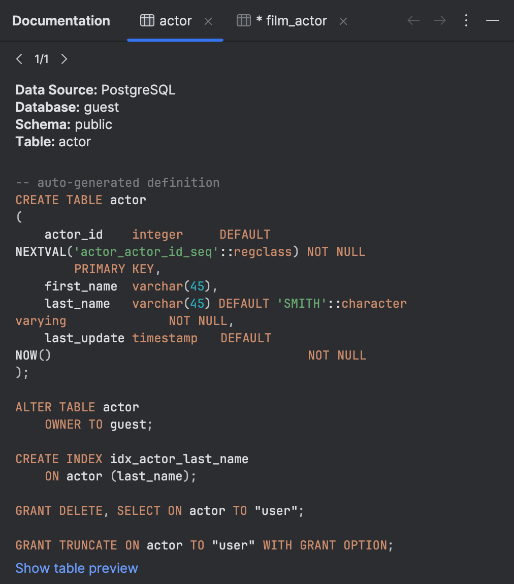The image size is (514, 584).
Task: Open the Documentation header menu
Action: (61, 20)
